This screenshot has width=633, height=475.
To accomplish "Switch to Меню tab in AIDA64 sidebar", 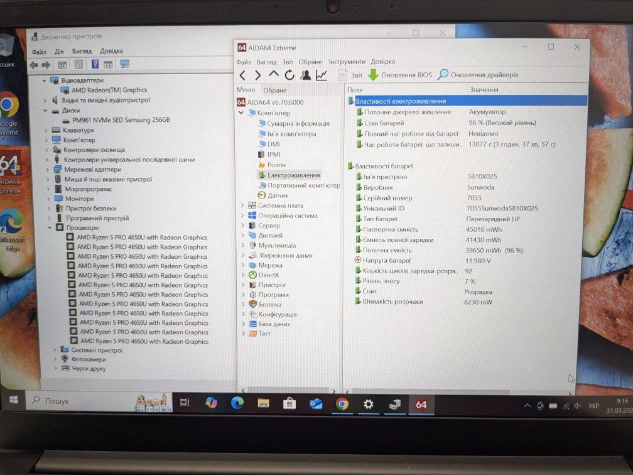I will coord(246,90).
